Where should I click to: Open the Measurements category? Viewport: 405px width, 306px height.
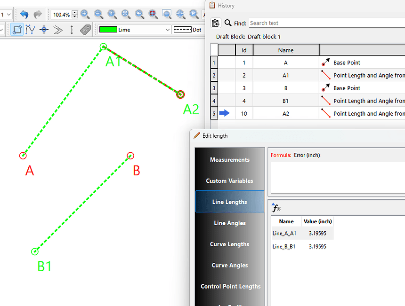230,160
